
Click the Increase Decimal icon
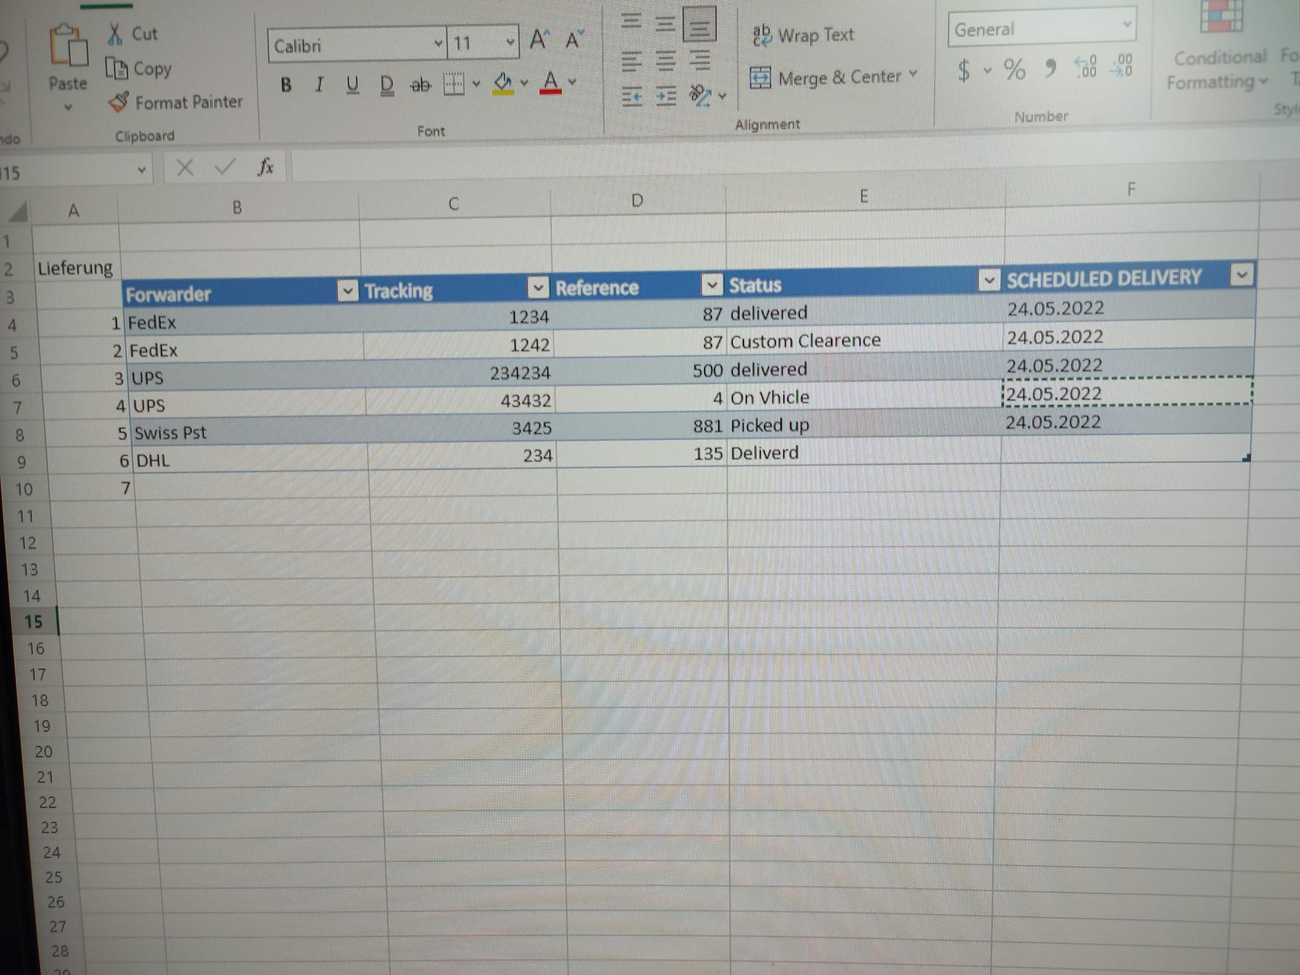coord(1085,68)
